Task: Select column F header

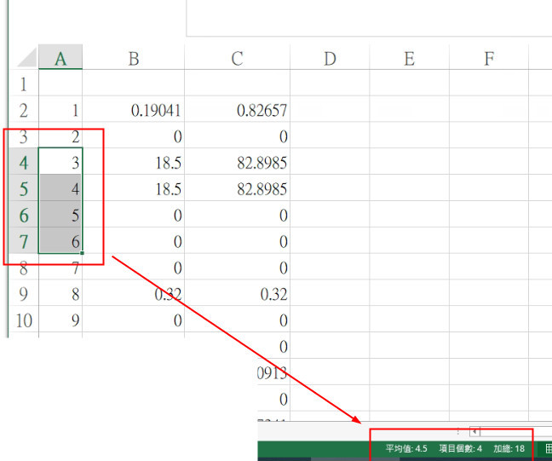Action: pos(489,58)
